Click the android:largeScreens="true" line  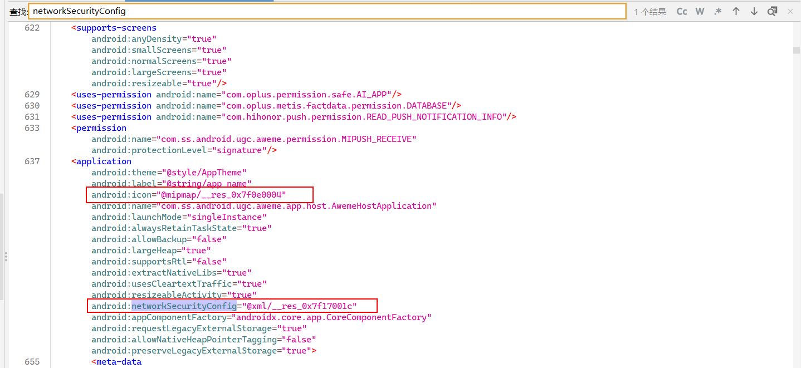point(159,72)
